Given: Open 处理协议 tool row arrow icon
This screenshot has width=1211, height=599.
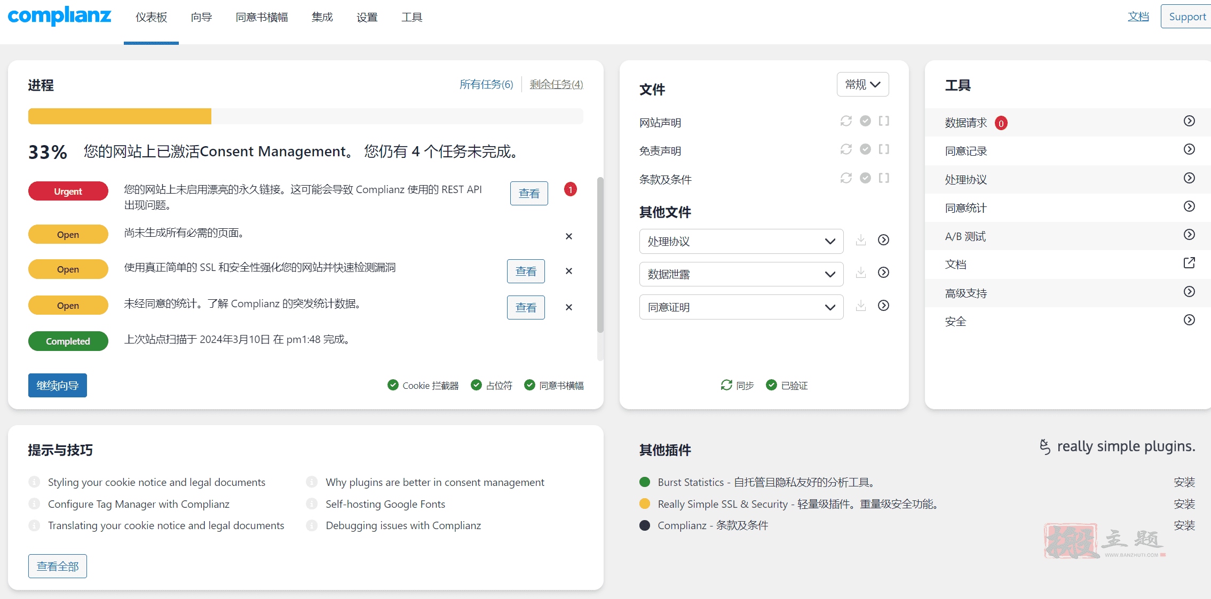Looking at the screenshot, I should coord(1189,178).
